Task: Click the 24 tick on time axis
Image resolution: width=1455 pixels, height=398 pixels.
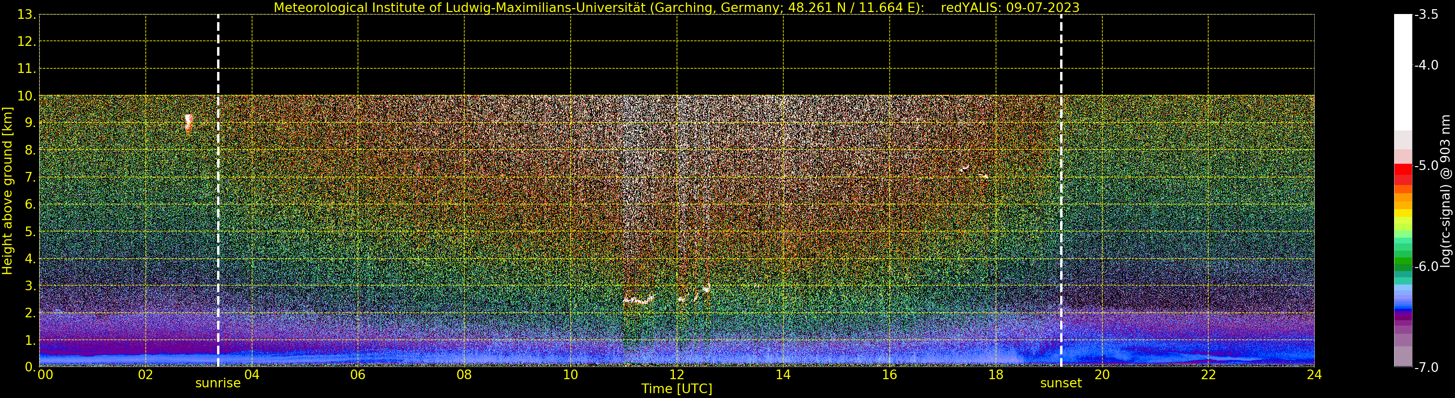Action: click(x=1314, y=375)
